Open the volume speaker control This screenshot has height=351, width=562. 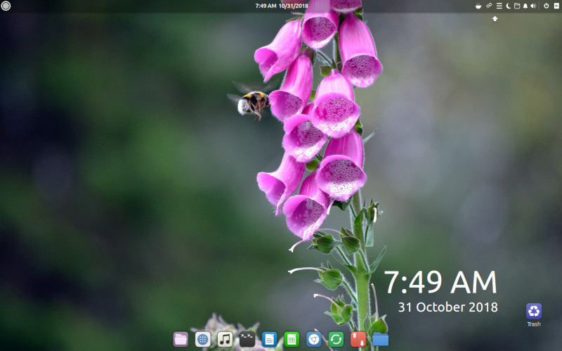(x=533, y=6)
